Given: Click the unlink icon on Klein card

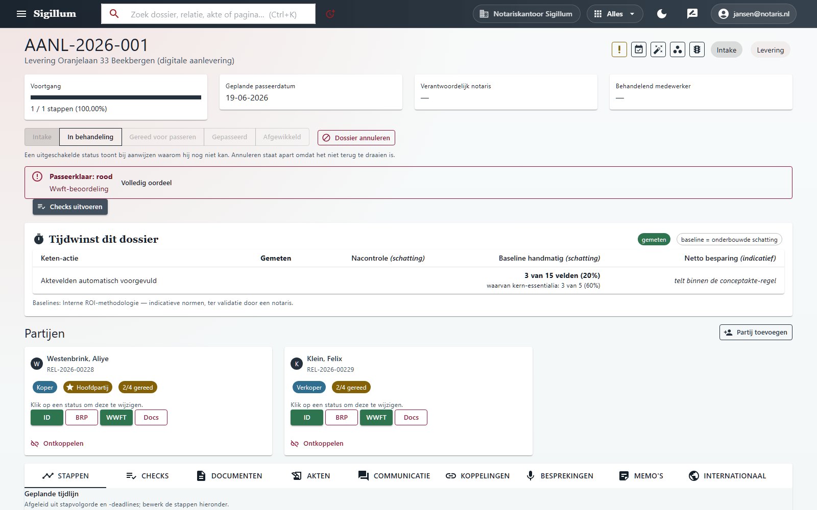Looking at the screenshot, I should pyautogui.click(x=295, y=444).
